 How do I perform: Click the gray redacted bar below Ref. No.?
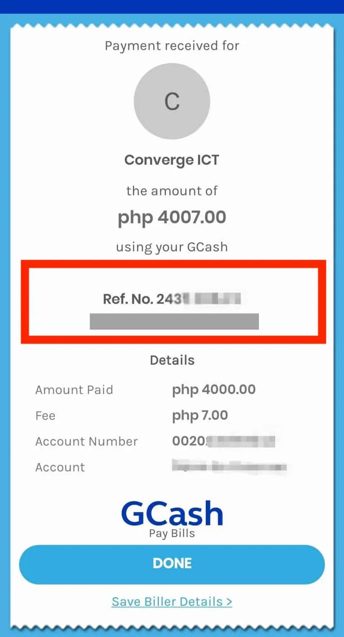(x=174, y=321)
